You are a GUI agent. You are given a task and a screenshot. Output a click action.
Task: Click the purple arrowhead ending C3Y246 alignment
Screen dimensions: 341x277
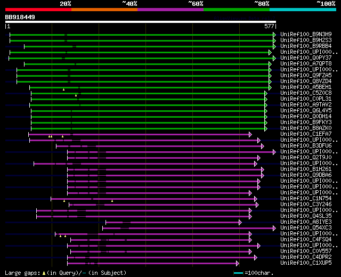point(257,205)
